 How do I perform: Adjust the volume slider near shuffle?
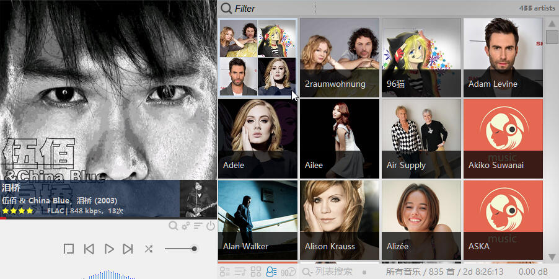181,249
